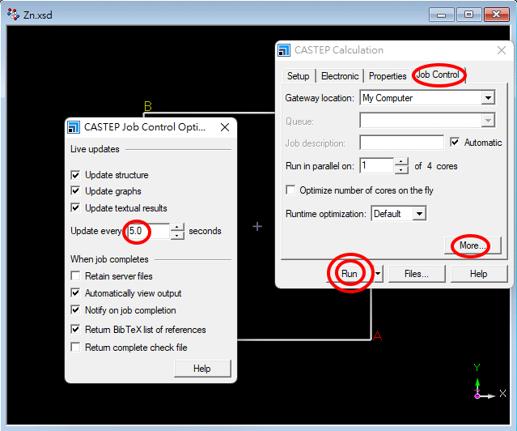This screenshot has height=431, width=517.
Task: Enable Retain server files option
Action: (x=76, y=276)
